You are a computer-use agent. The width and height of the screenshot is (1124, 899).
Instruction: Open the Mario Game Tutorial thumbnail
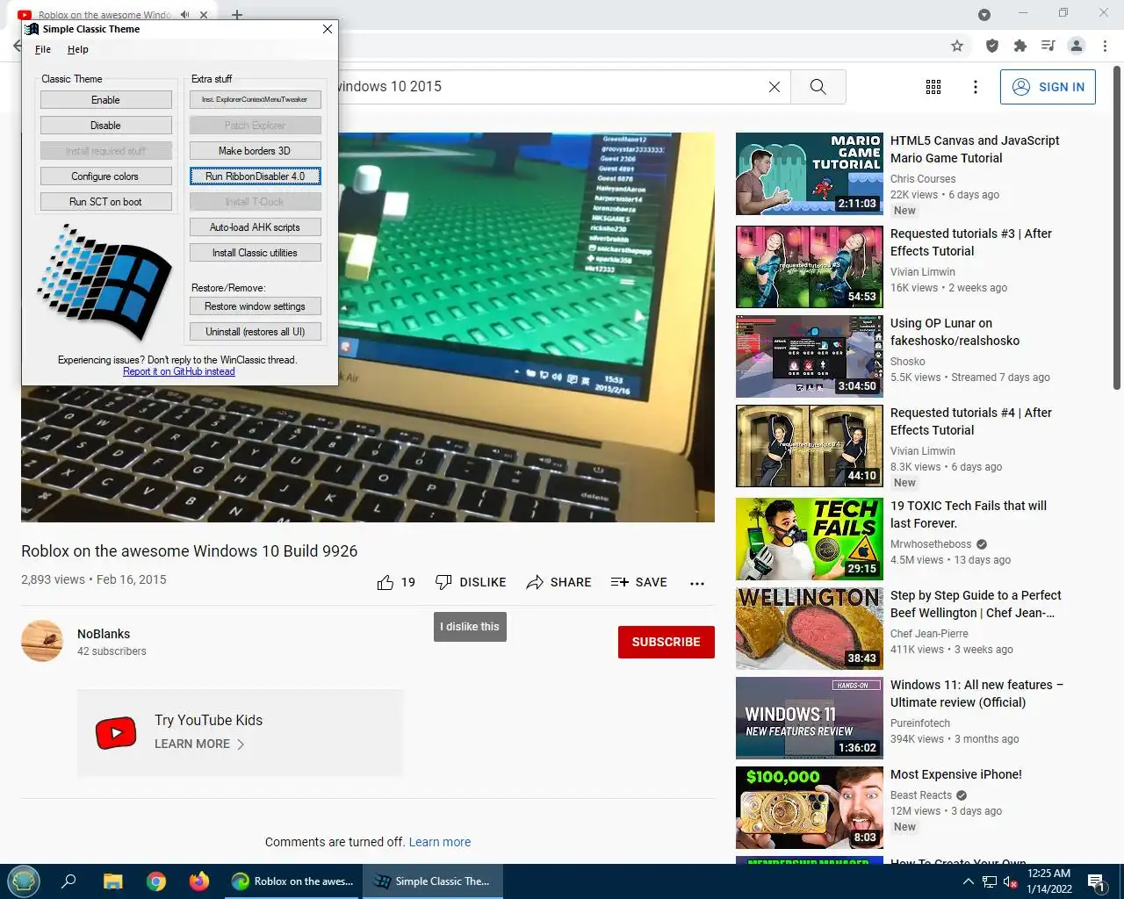810,174
